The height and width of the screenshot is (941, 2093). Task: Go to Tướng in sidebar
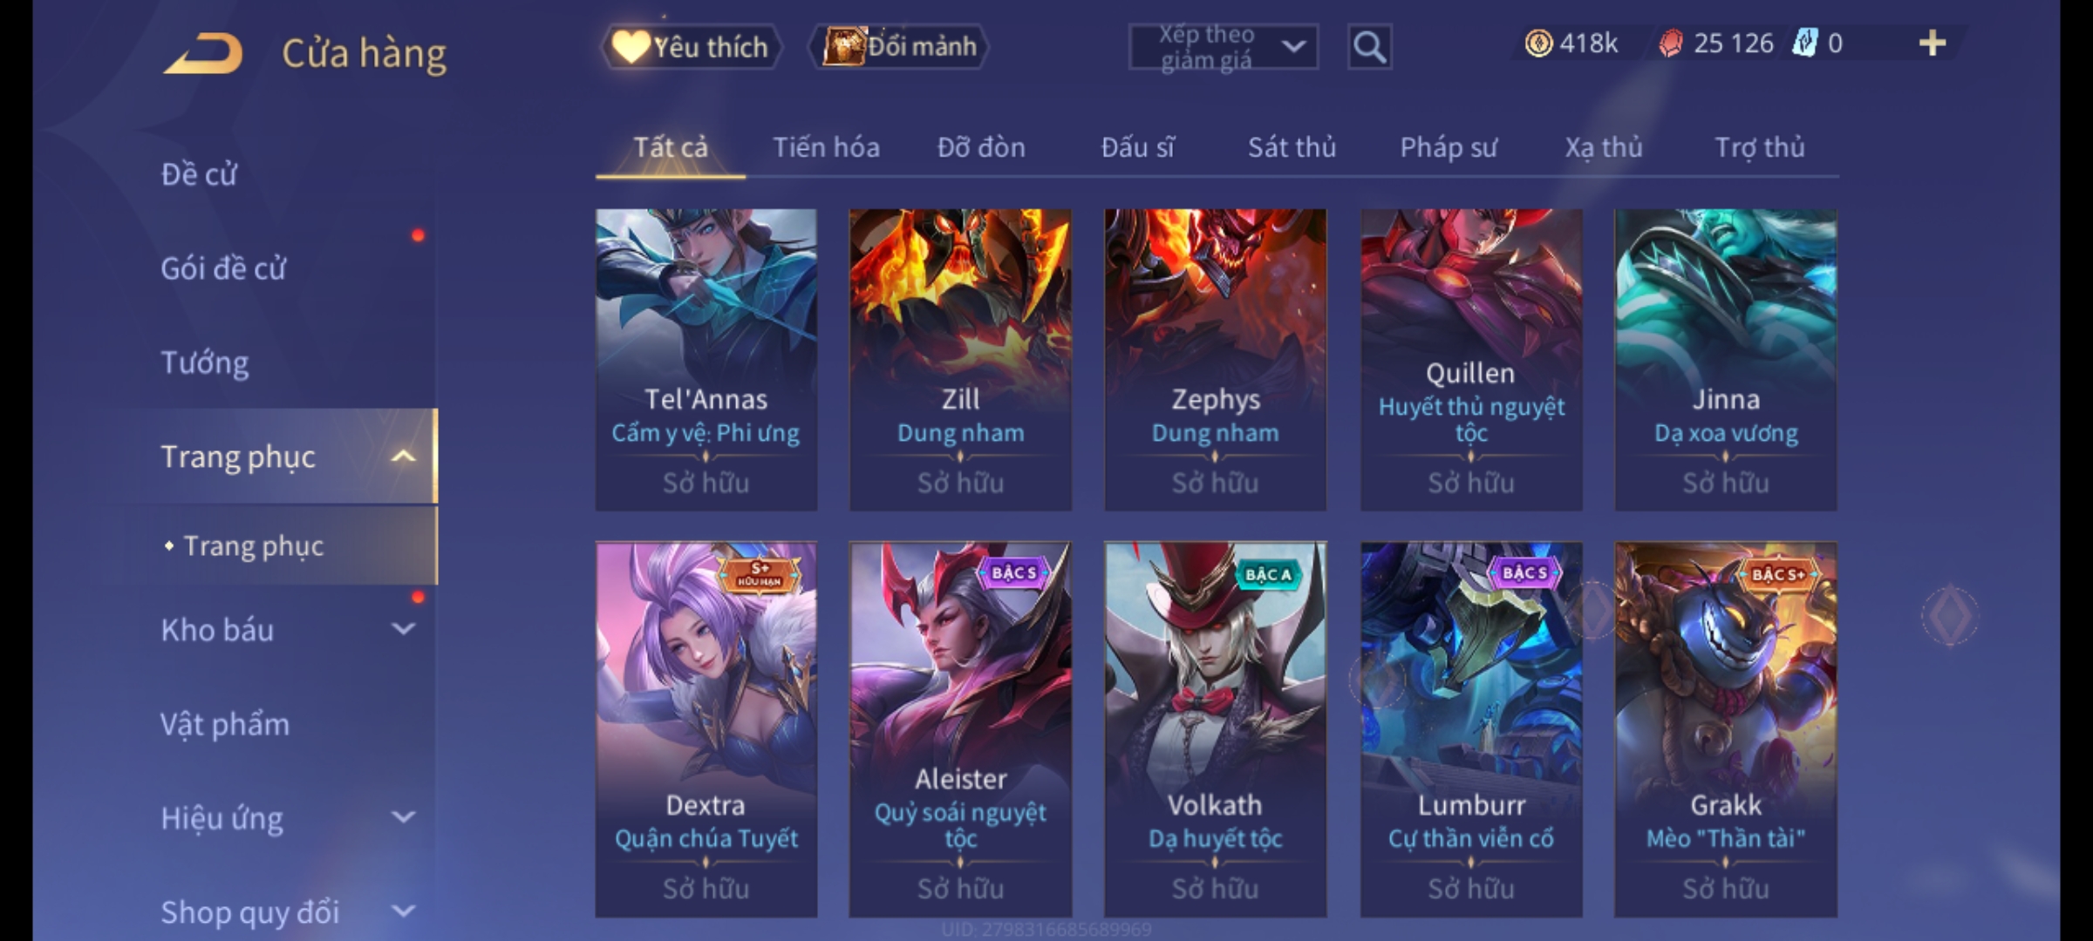click(x=205, y=362)
